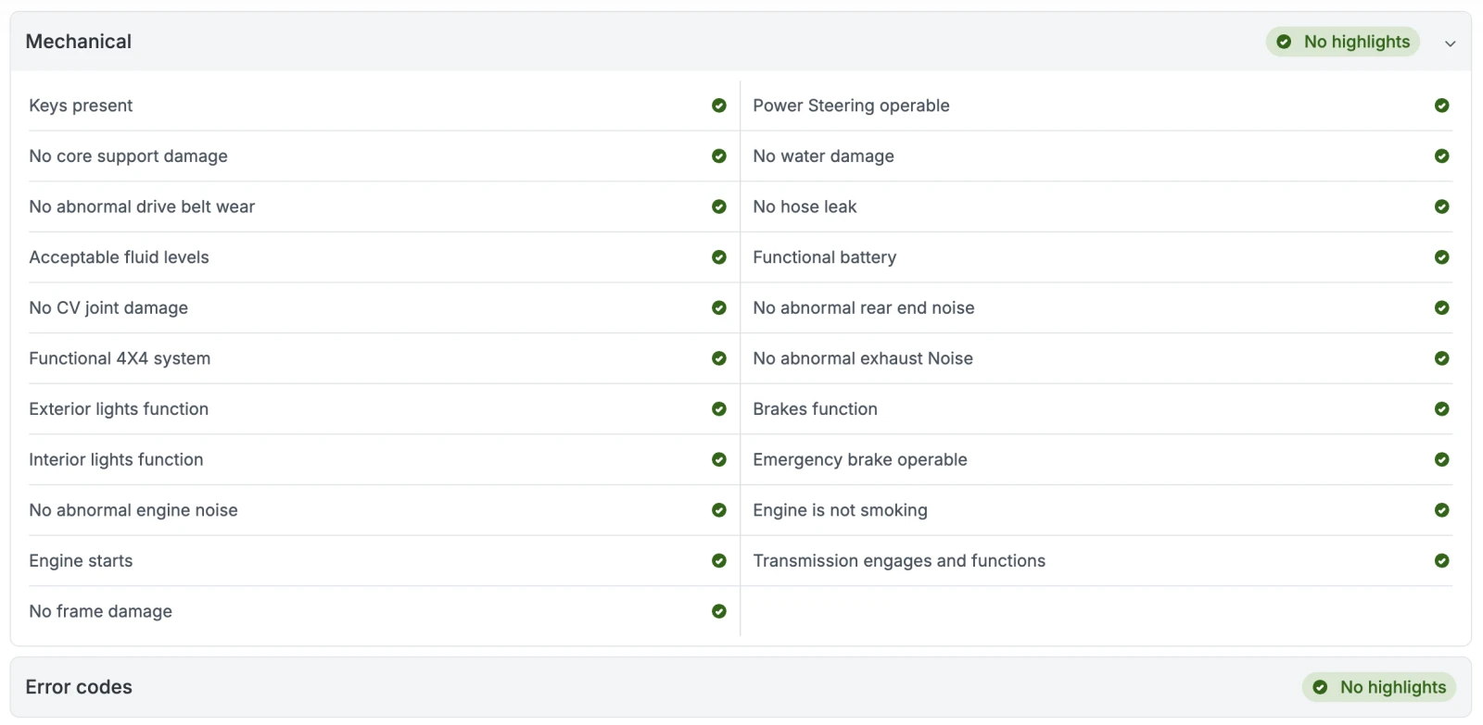The width and height of the screenshot is (1483, 725).
Task: Select the 'Acceptable fluid levels' label
Action: 119,257
